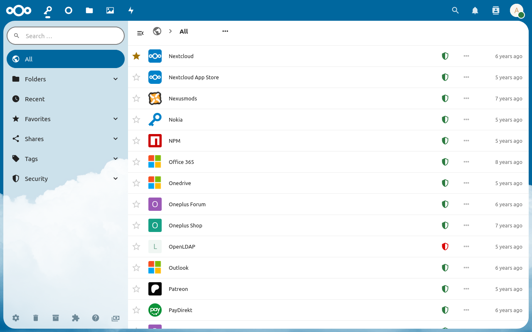The height and width of the screenshot is (332, 532).
Task: Open the settings gear in sidebar
Action: [16, 318]
